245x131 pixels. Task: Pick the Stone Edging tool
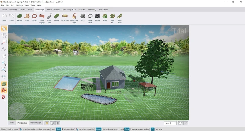42,18
